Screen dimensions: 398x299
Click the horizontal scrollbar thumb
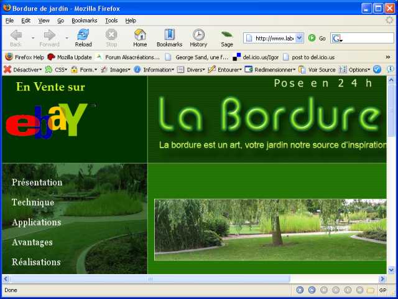[150, 279]
